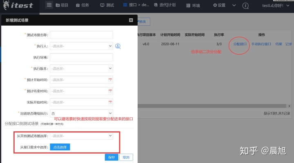
Task: Click the horizontal table scrollbar
Action: [x=212, y=106]
